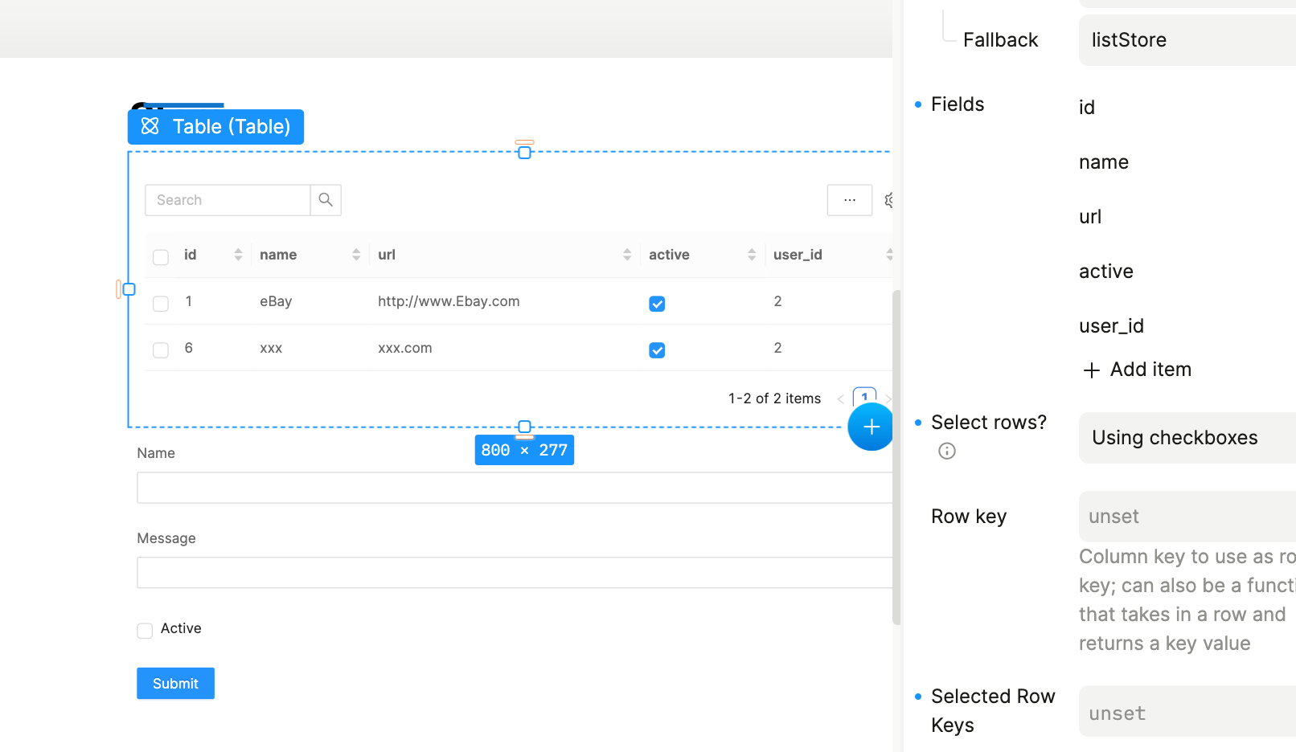Open the table ellipsis options button
Image resolution: width=1296 pixels, height=752 pixels.
click(849, 200)
